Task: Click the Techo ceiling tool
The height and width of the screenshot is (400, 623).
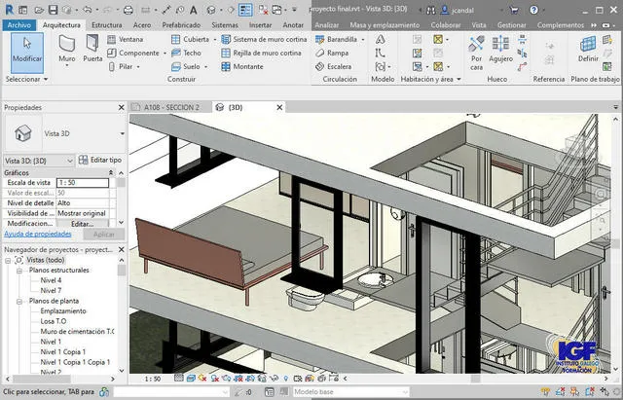Action: pos(186,53)
